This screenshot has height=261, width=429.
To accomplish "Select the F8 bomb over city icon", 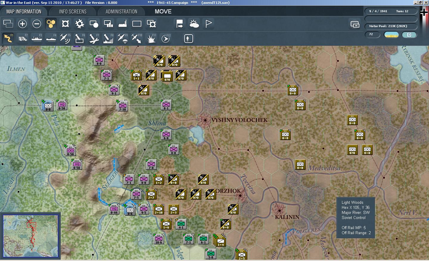I will 108,38.
